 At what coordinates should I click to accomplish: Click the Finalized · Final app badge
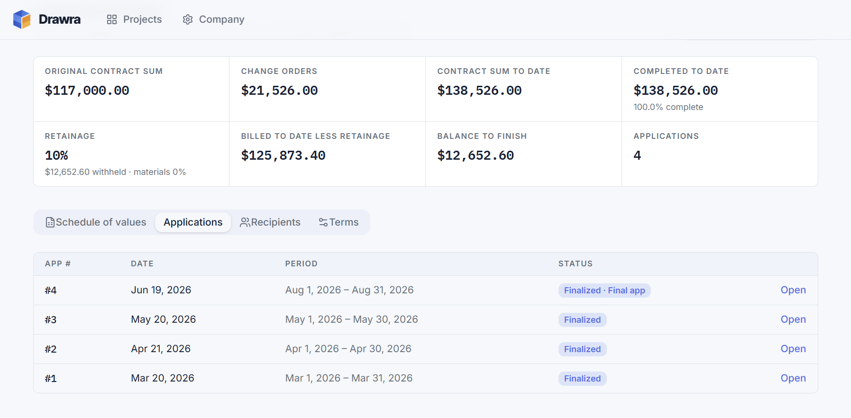click(604, 291)
